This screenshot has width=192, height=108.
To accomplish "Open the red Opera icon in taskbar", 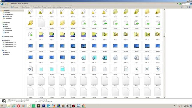I will tap(19, 106).
